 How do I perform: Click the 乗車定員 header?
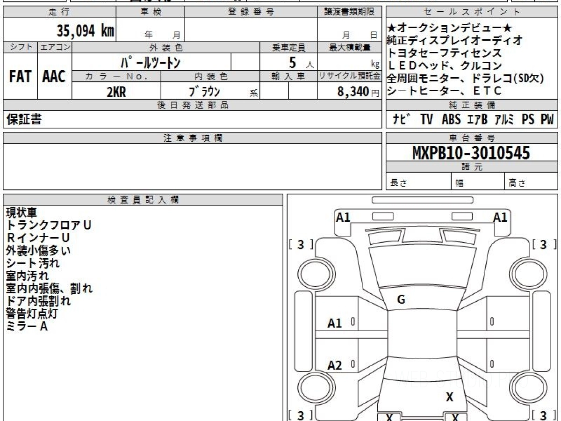(288, 47)
